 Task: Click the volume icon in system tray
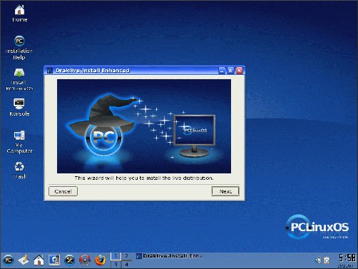point(318,260)
